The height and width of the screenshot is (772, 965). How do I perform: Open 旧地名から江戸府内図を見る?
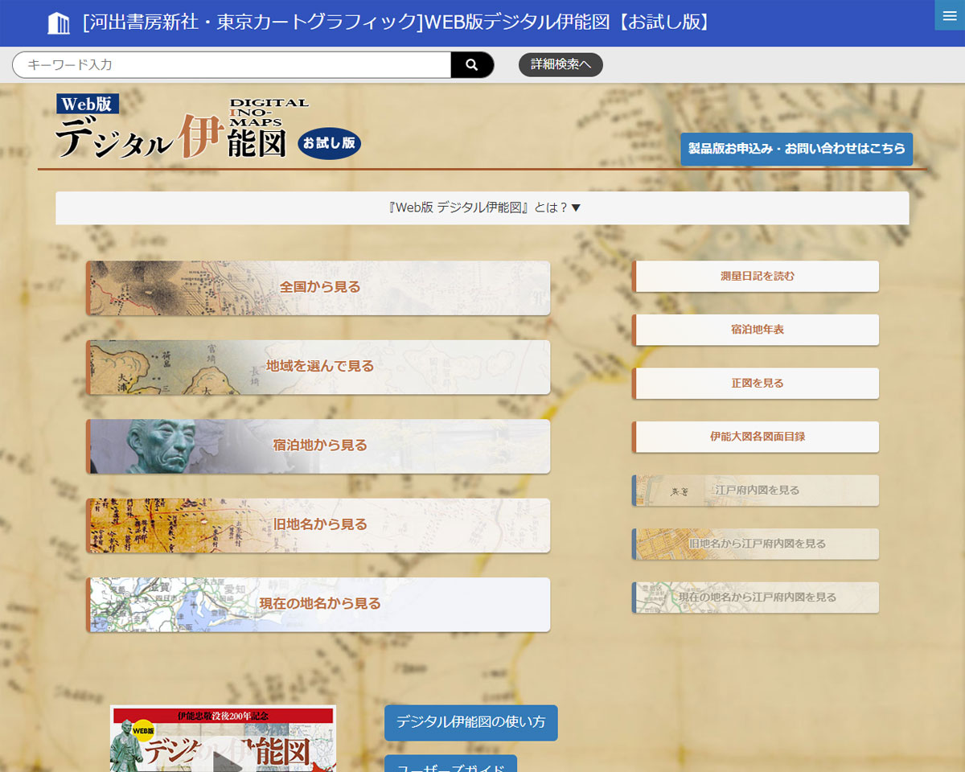coord(756,544)
